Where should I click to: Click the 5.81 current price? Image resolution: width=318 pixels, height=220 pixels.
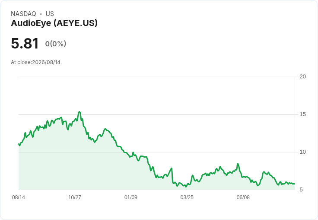click(25, 43)
